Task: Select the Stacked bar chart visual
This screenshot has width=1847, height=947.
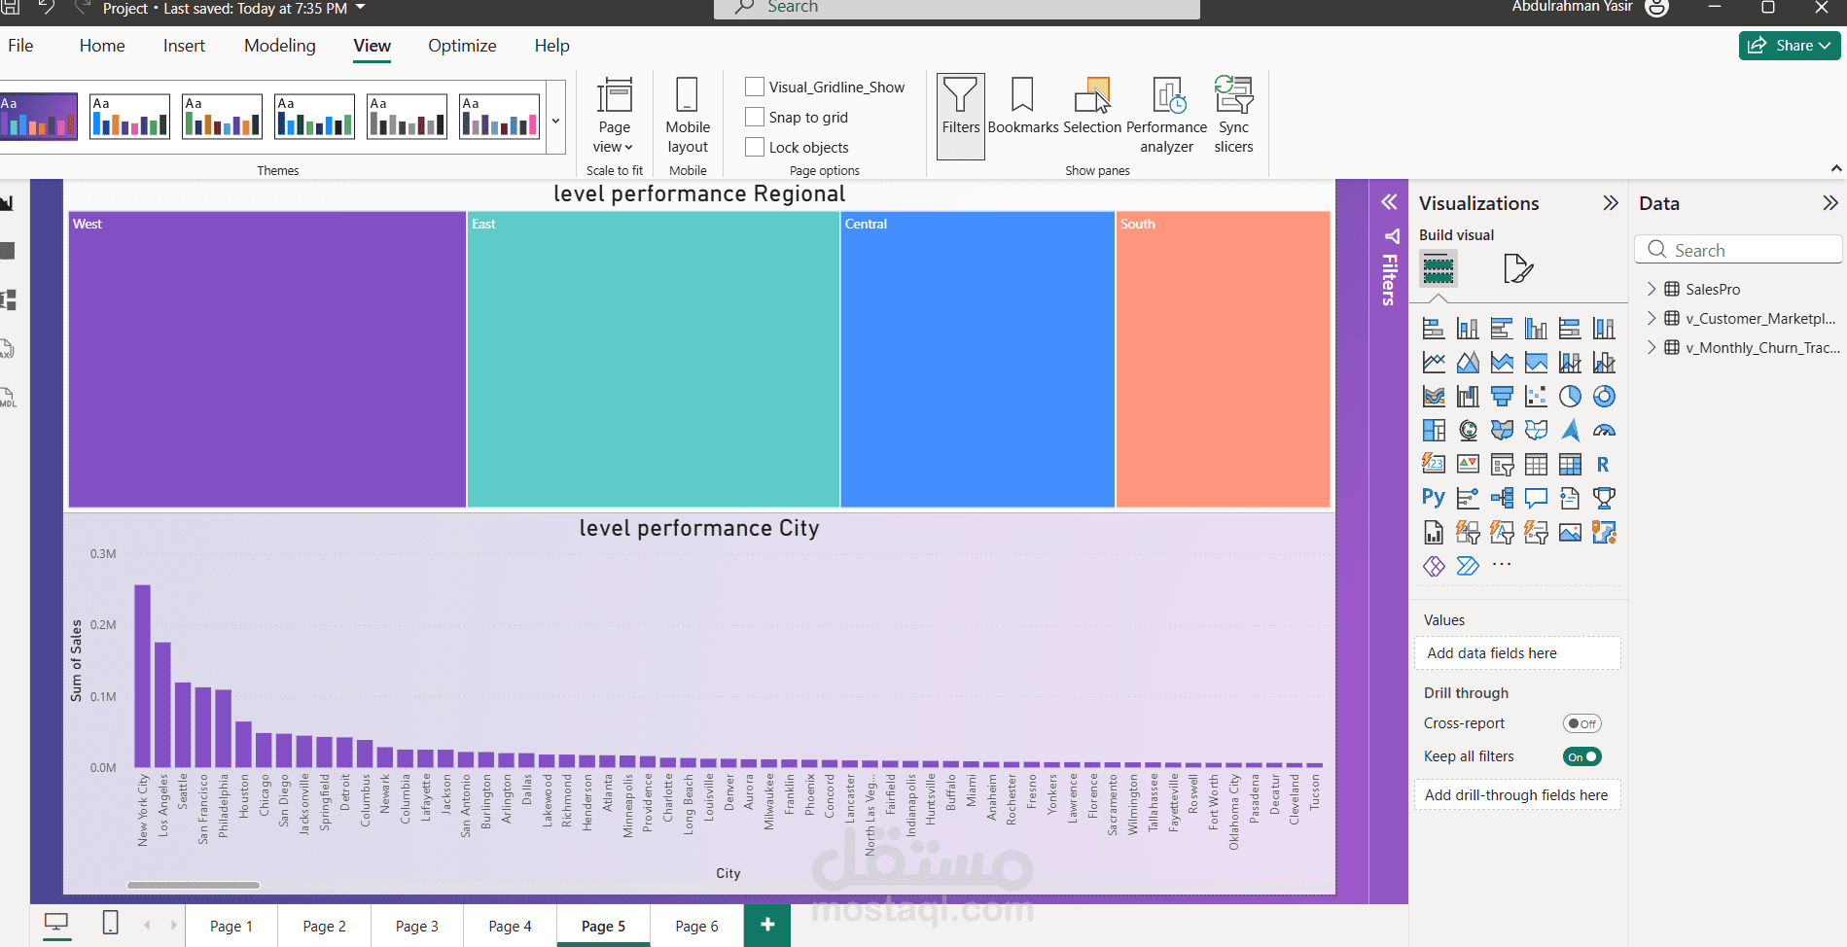Action: pyautogui.click(x=1434, y=329)
